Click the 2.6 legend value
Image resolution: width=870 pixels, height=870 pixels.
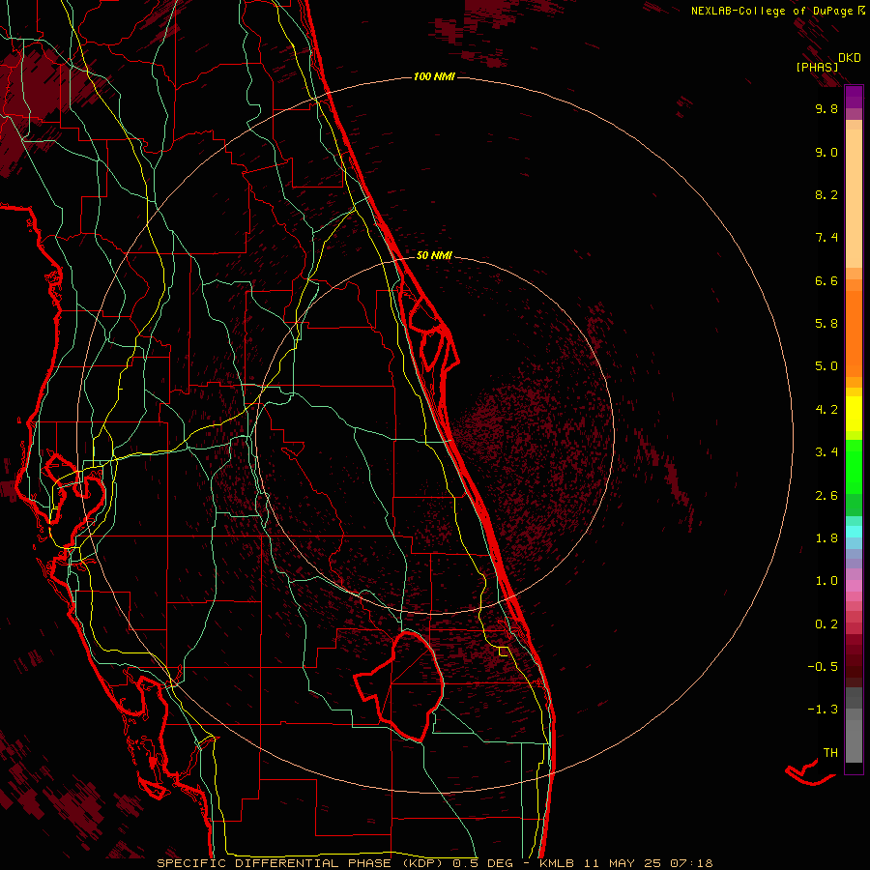pos(826,496)
